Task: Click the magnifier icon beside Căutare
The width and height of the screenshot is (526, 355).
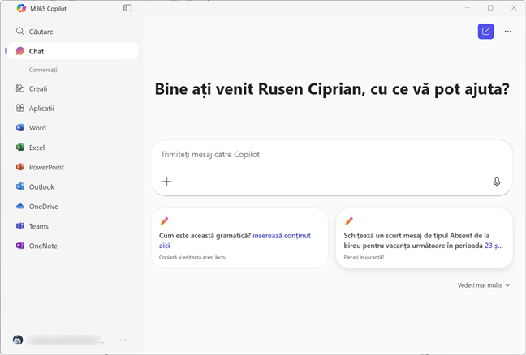Action: 19,31
